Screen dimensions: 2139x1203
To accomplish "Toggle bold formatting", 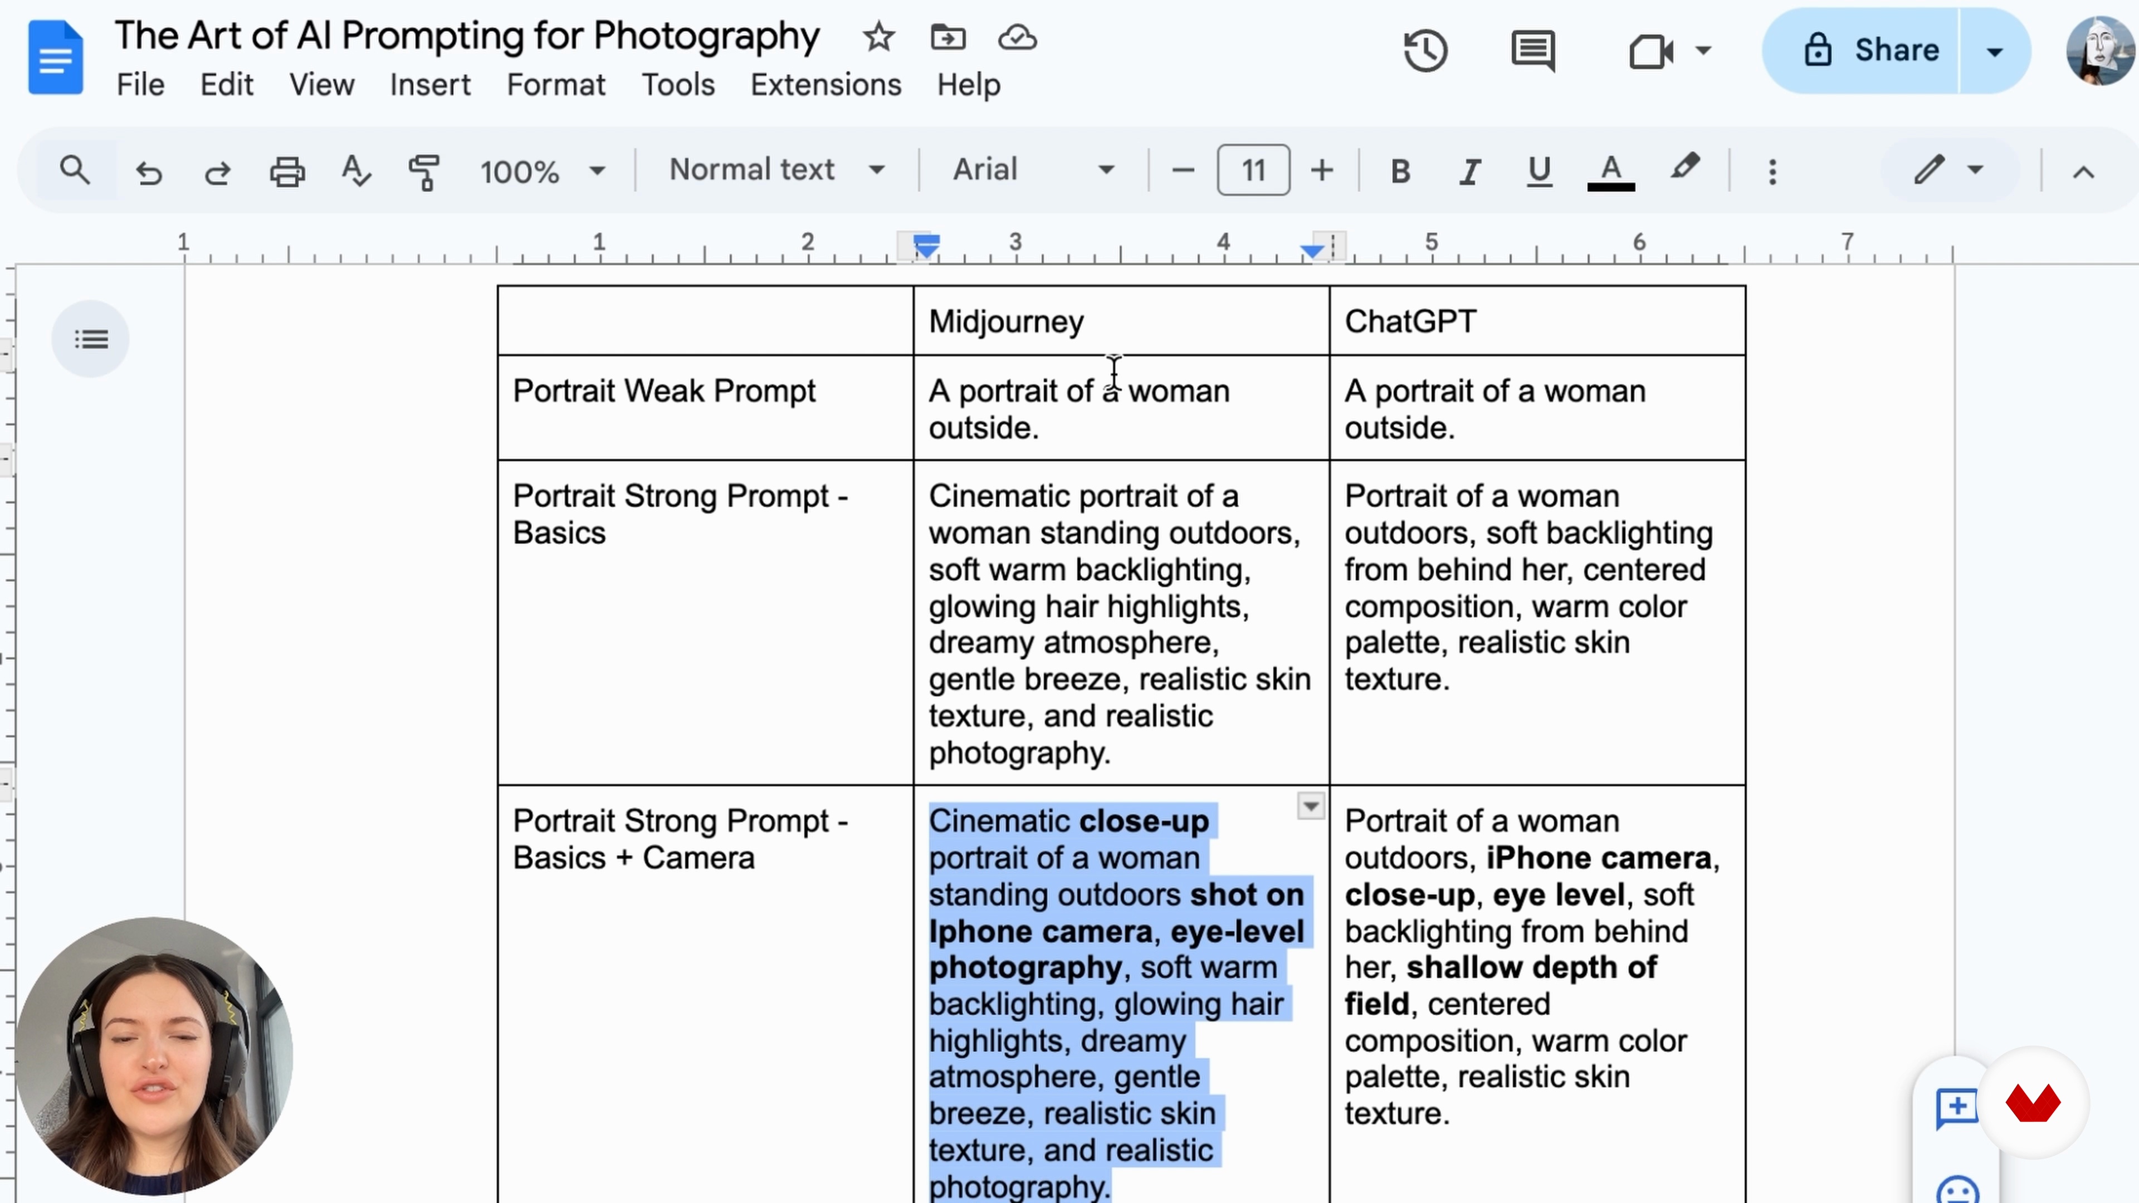I will (x=1400, y=171).
